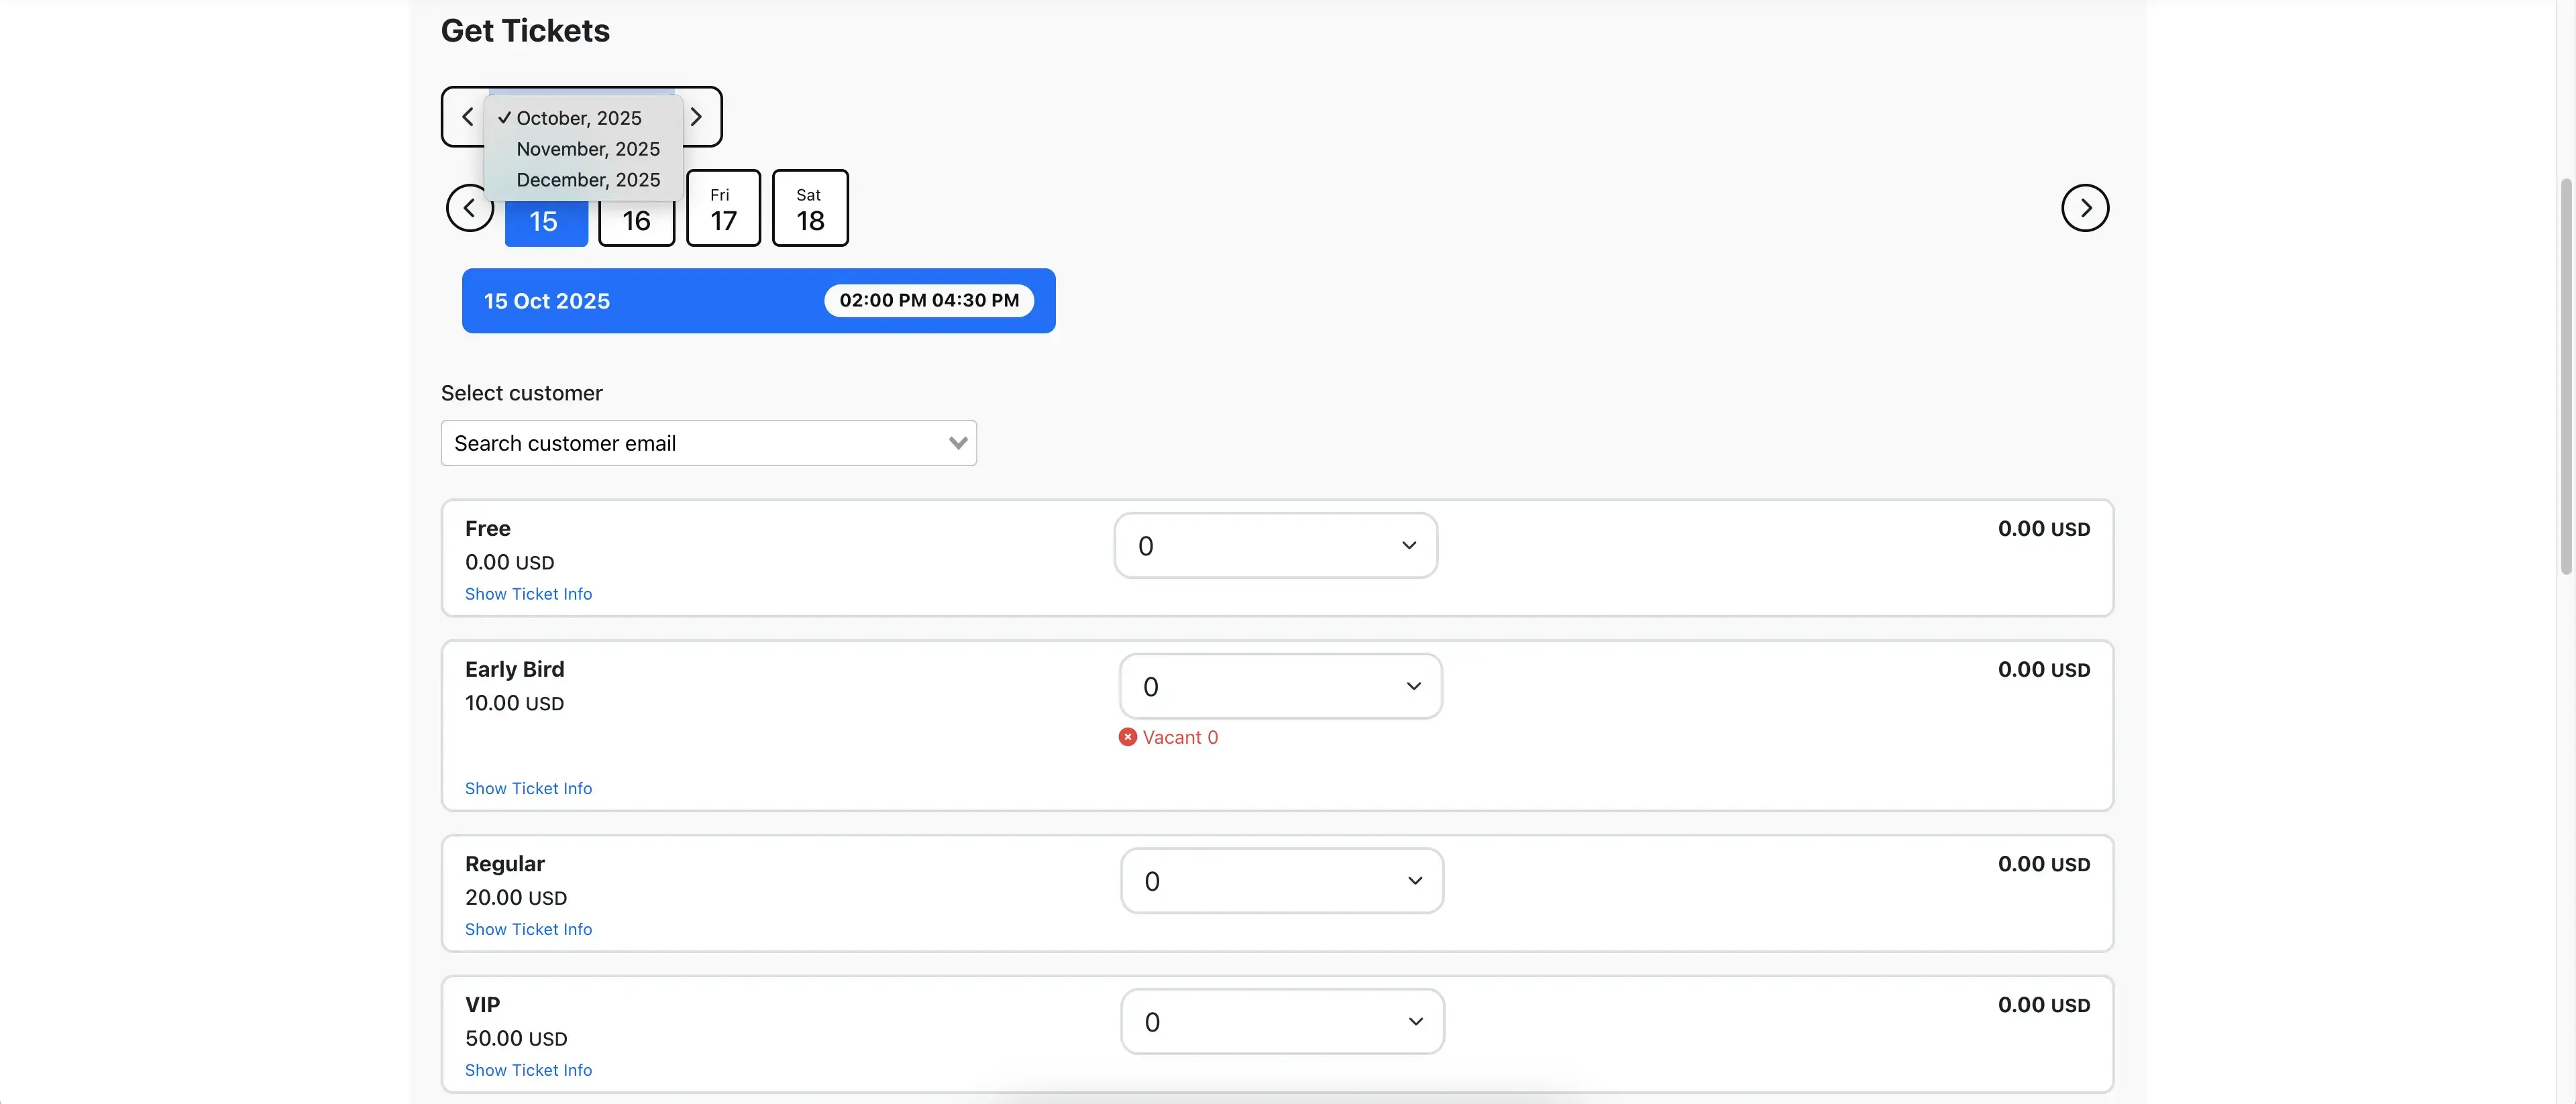The width and height of the screenshot is (2576, 1104).
Task: Select October, 2025 from the month list
Action: coord(578,118)
